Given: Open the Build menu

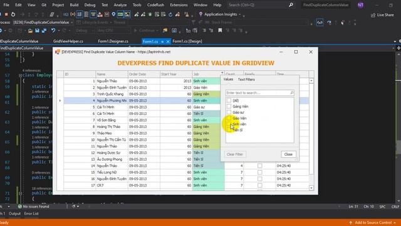Looking at the screenshot, I should pyautogui.click(x=74, y=5).
